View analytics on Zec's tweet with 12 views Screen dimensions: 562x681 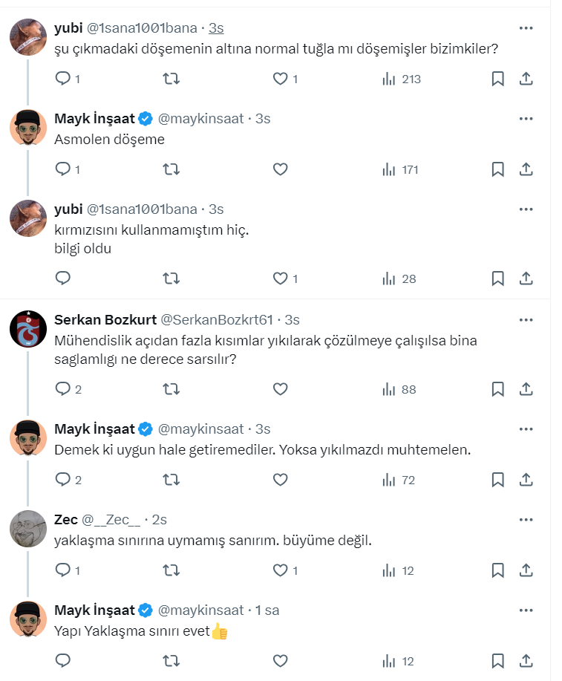click(399, 570)
